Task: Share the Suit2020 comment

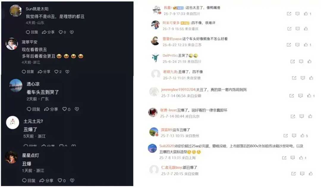Action: pyautogui.click(x=284, y=158)
